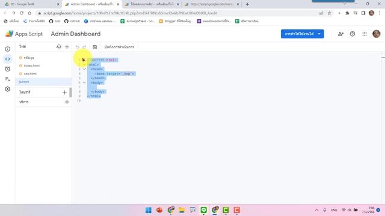Click the address bar URL

(130, 13)
